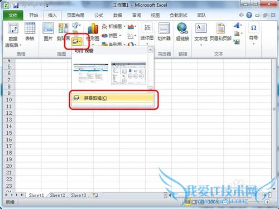
Task: Pick the icon-grid window thumbnail in Available Windows
Action: [x=128, y=74]
